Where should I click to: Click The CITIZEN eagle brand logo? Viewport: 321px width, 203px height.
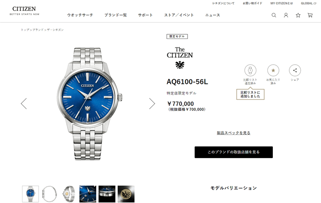[x=180, y=58]
